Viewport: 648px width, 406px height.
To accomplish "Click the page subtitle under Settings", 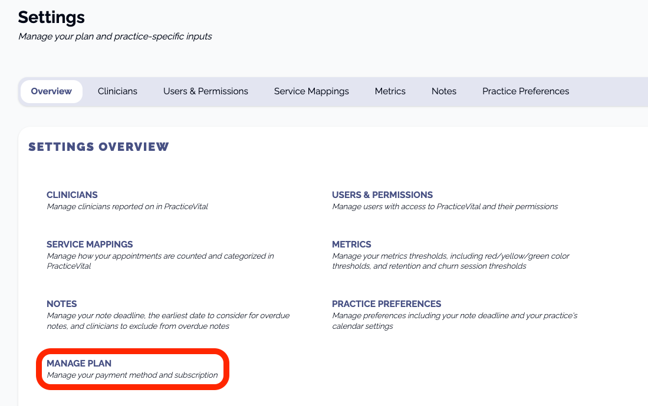I will 115,37.
